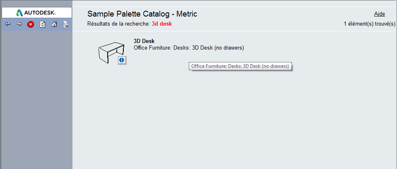
Task: Go forward using the right arrow
Action: pos(19,24)
